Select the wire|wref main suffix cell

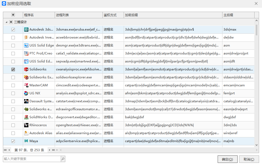coord(238,133)
